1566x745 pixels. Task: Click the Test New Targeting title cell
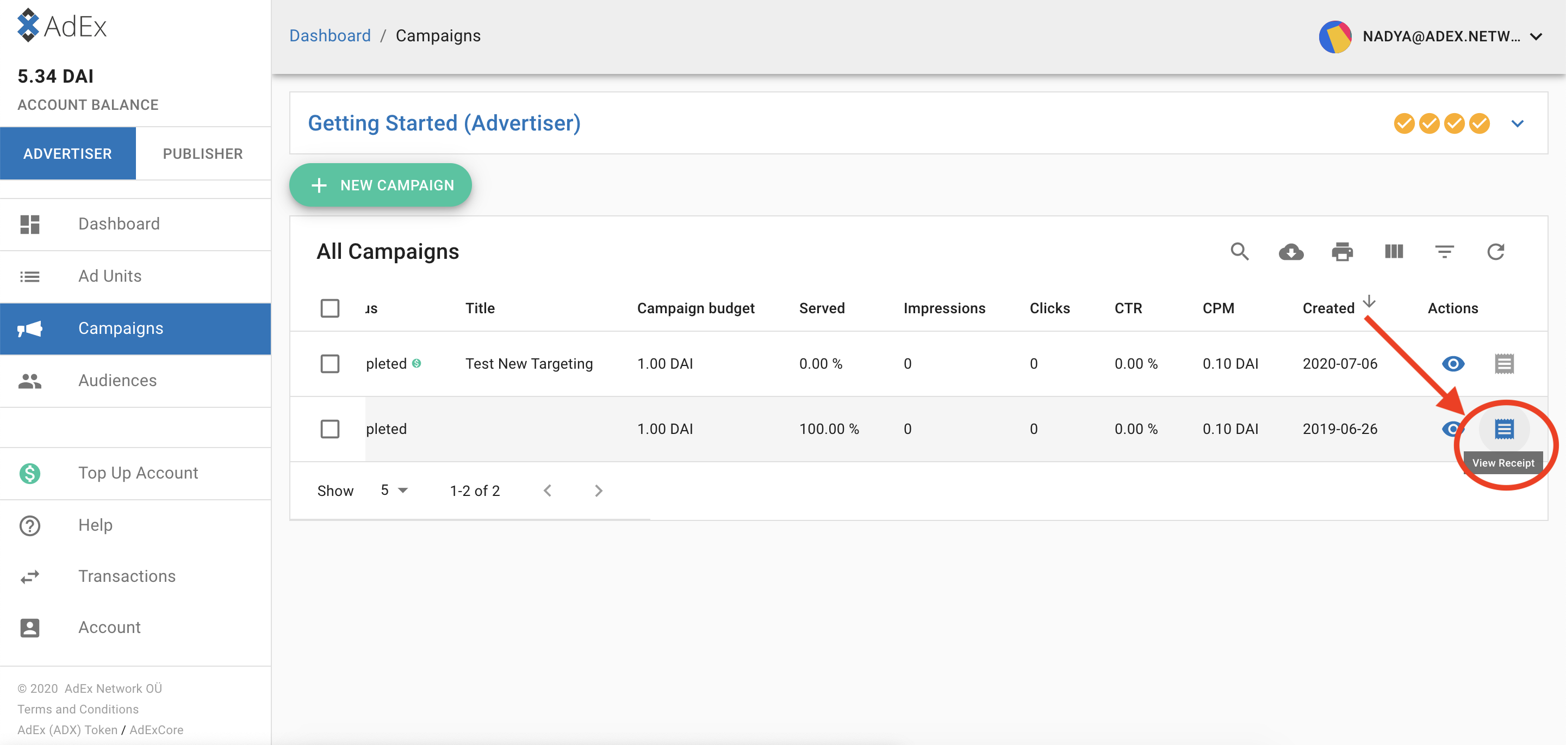point(529,364)
